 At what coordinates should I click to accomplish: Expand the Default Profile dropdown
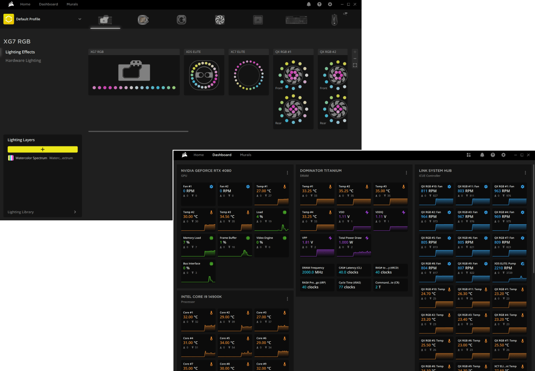coord(80,19)
